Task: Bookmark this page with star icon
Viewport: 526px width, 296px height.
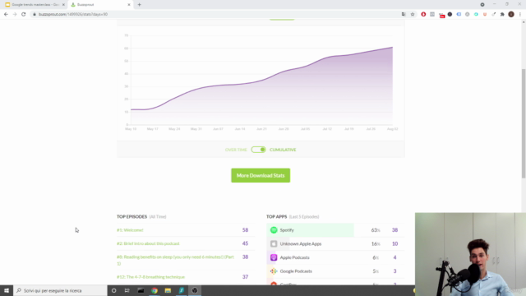Action: (x=413, y=14)
